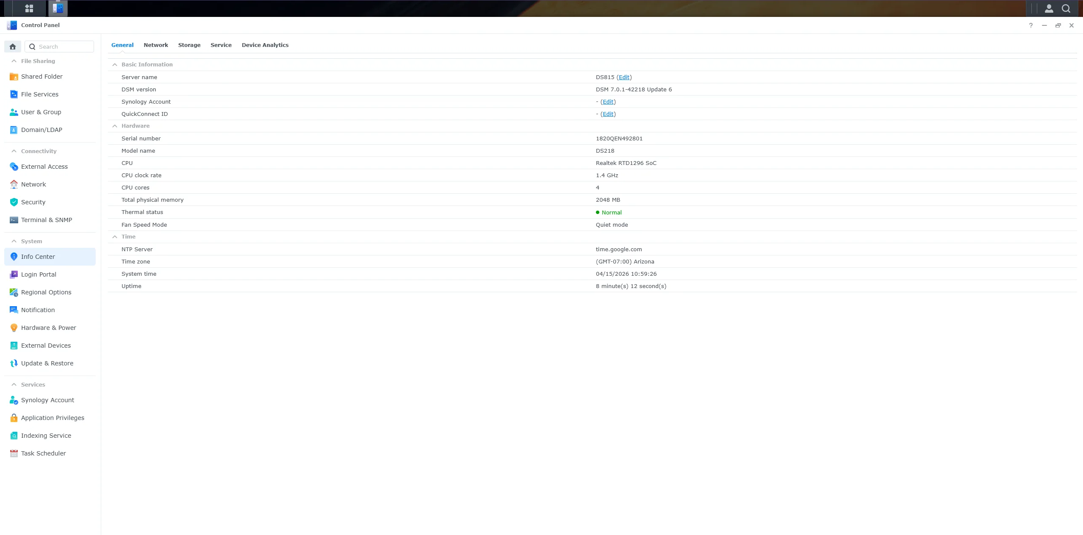Click Edit link for Synology Account row
Image resolution: width=1083 pixels, height=535 pixels.
(608, 102)
